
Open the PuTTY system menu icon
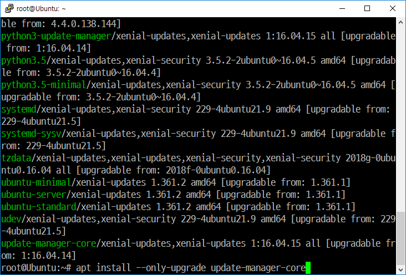click(x=9, y=8)
